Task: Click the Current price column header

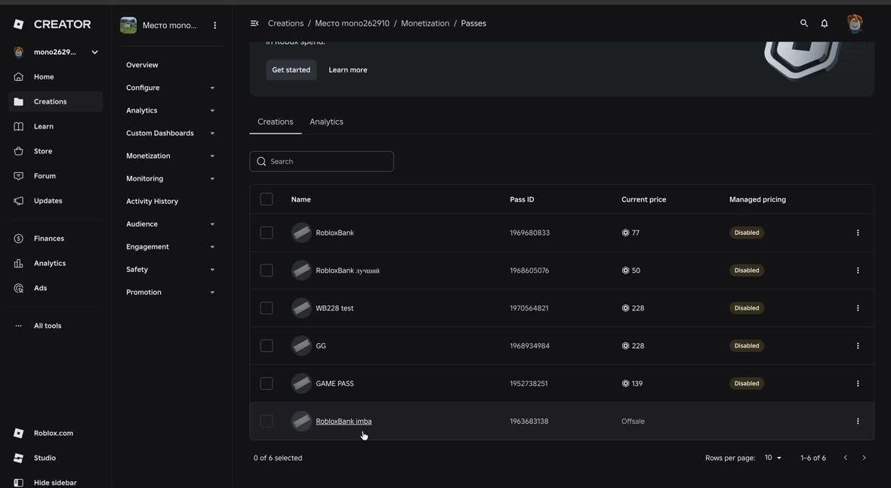Action: click(643, 199)
